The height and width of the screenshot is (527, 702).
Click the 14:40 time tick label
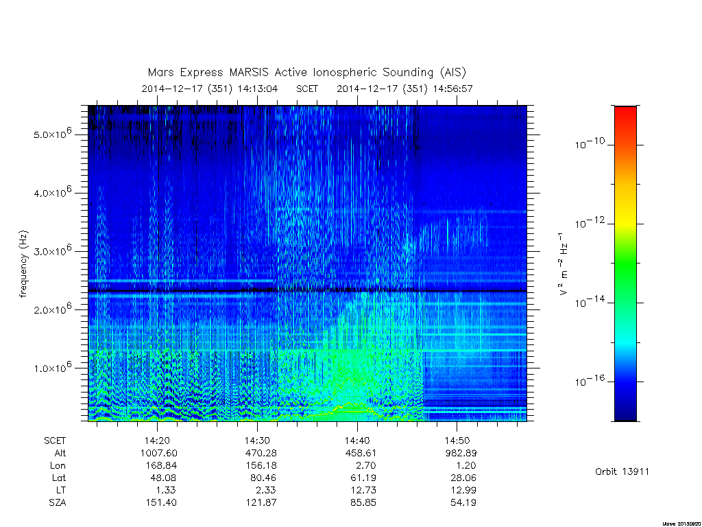coord(357,441)
